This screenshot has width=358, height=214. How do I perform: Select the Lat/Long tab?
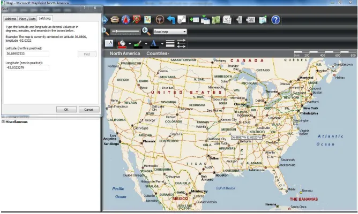tap(45, 18)
